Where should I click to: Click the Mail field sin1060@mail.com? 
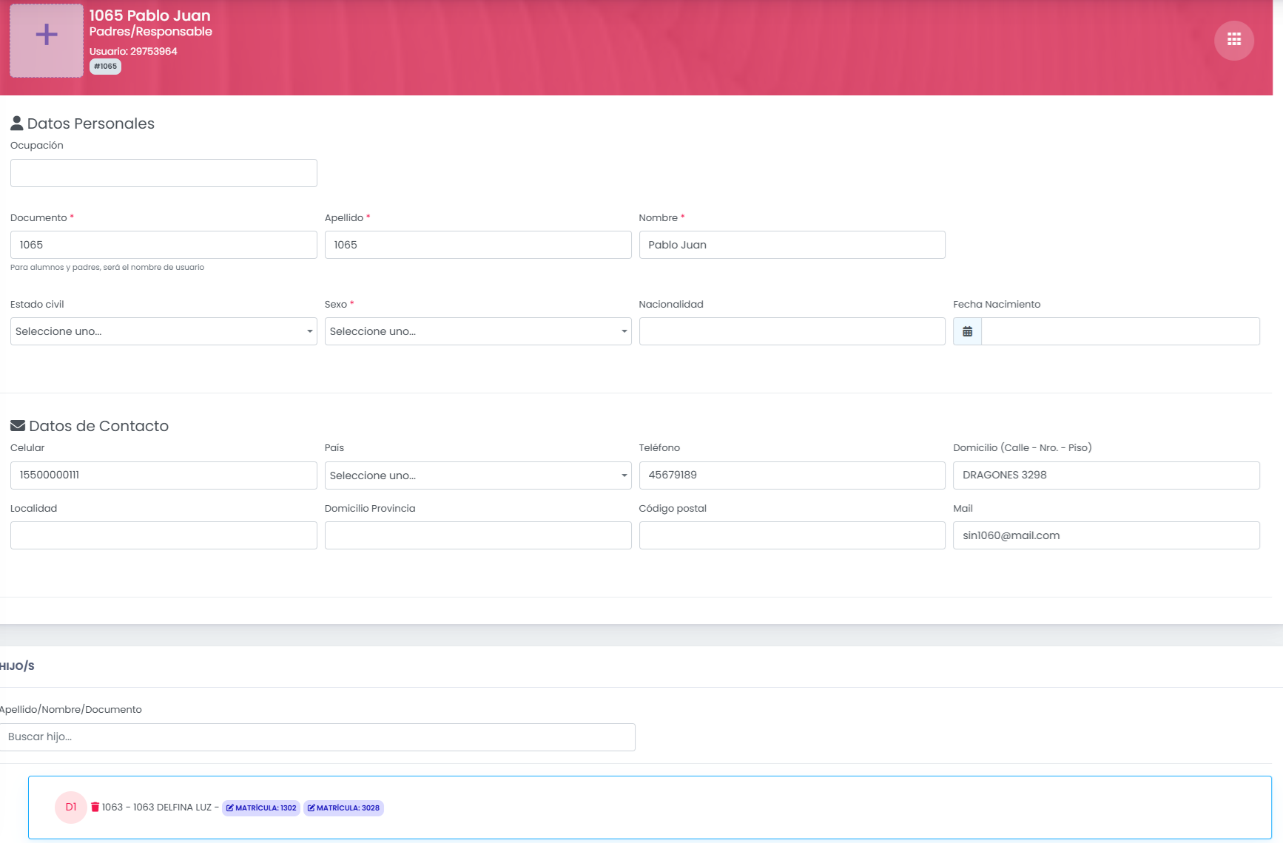1106,535
